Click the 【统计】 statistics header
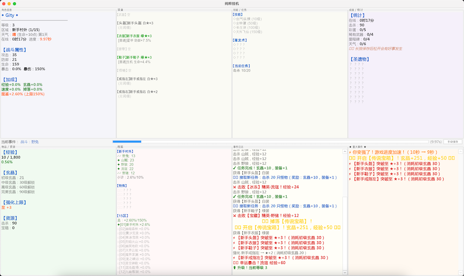This screenshot has width=464, height=276. point(357,15)
